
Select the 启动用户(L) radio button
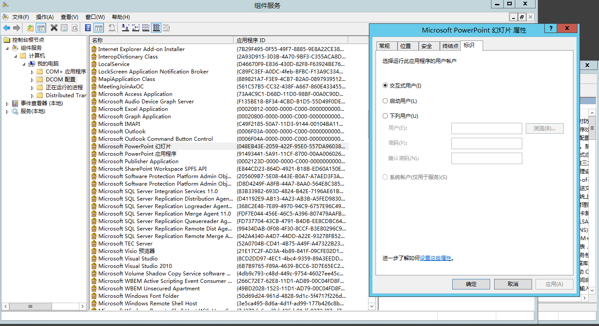[x=386, y=101]
